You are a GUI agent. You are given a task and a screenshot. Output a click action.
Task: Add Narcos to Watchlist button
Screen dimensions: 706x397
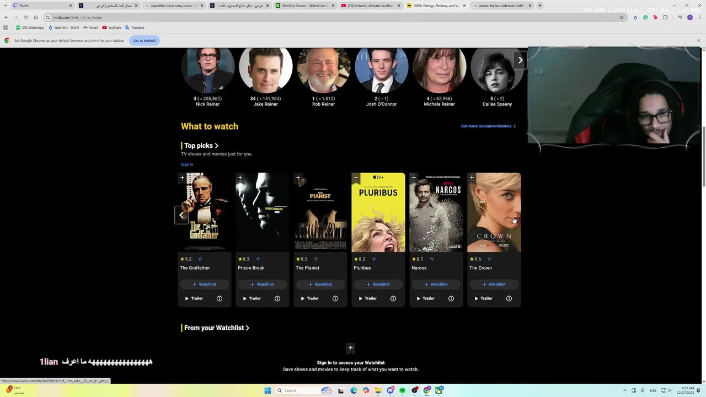436,285
